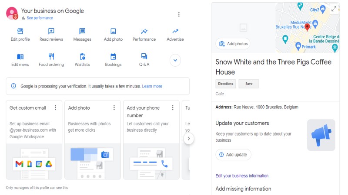Click the Primark marker on map
This screenshot has width=348, height=195.
(298, 46)
